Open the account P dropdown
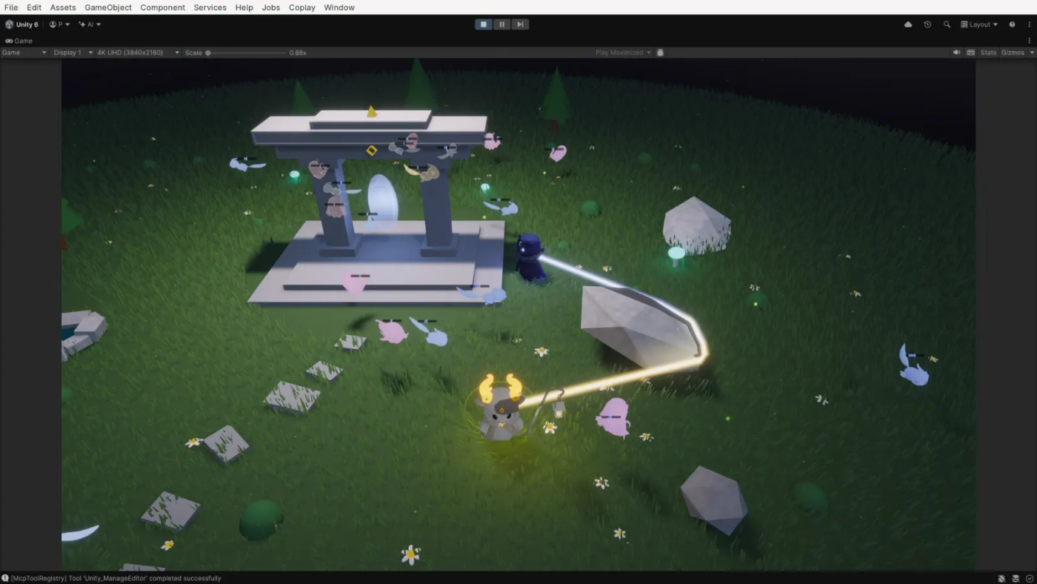The height and width of the screenshot is (584, 1037). tap(59, 24)
